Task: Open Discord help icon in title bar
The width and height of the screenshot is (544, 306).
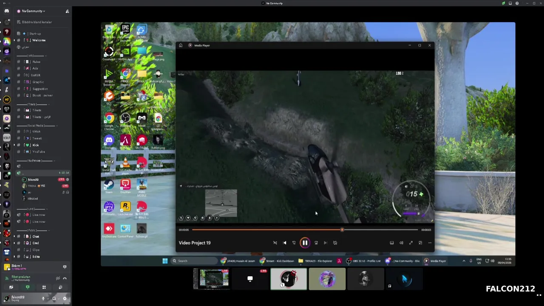Action: pos(517,3)
